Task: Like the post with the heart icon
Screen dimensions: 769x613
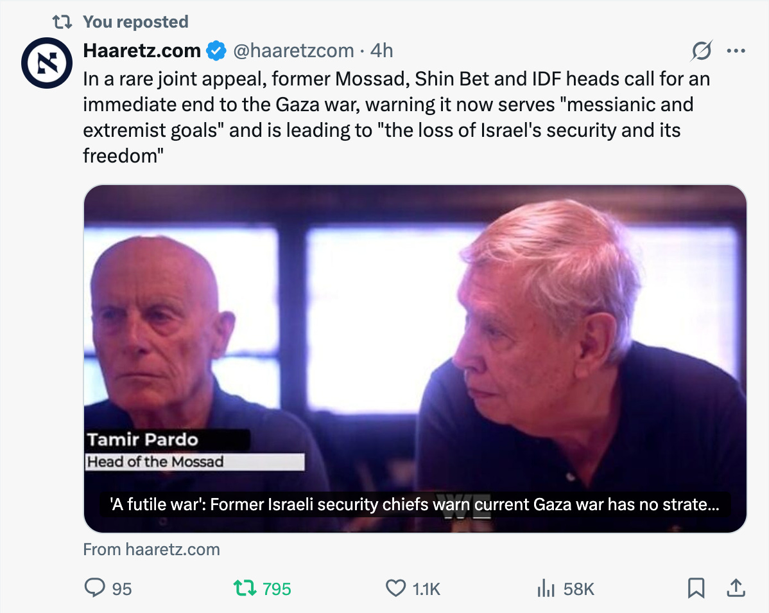Action: coord(395,588)
